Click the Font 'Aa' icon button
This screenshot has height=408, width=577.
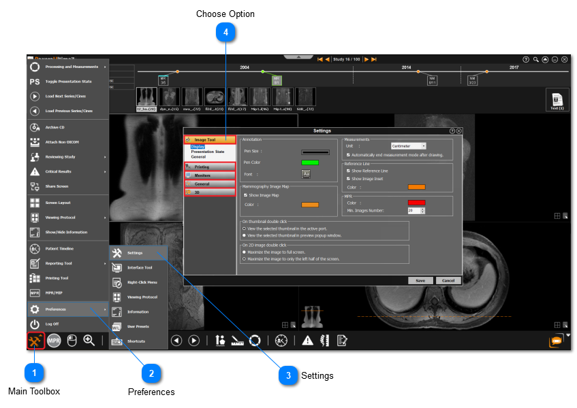tap(307, 175)
